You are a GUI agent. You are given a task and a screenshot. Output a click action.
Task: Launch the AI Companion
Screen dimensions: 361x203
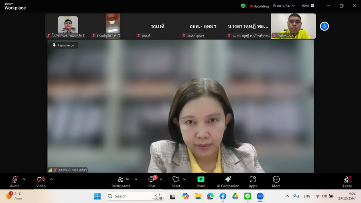pyautogui.click(x=228, y=181)
